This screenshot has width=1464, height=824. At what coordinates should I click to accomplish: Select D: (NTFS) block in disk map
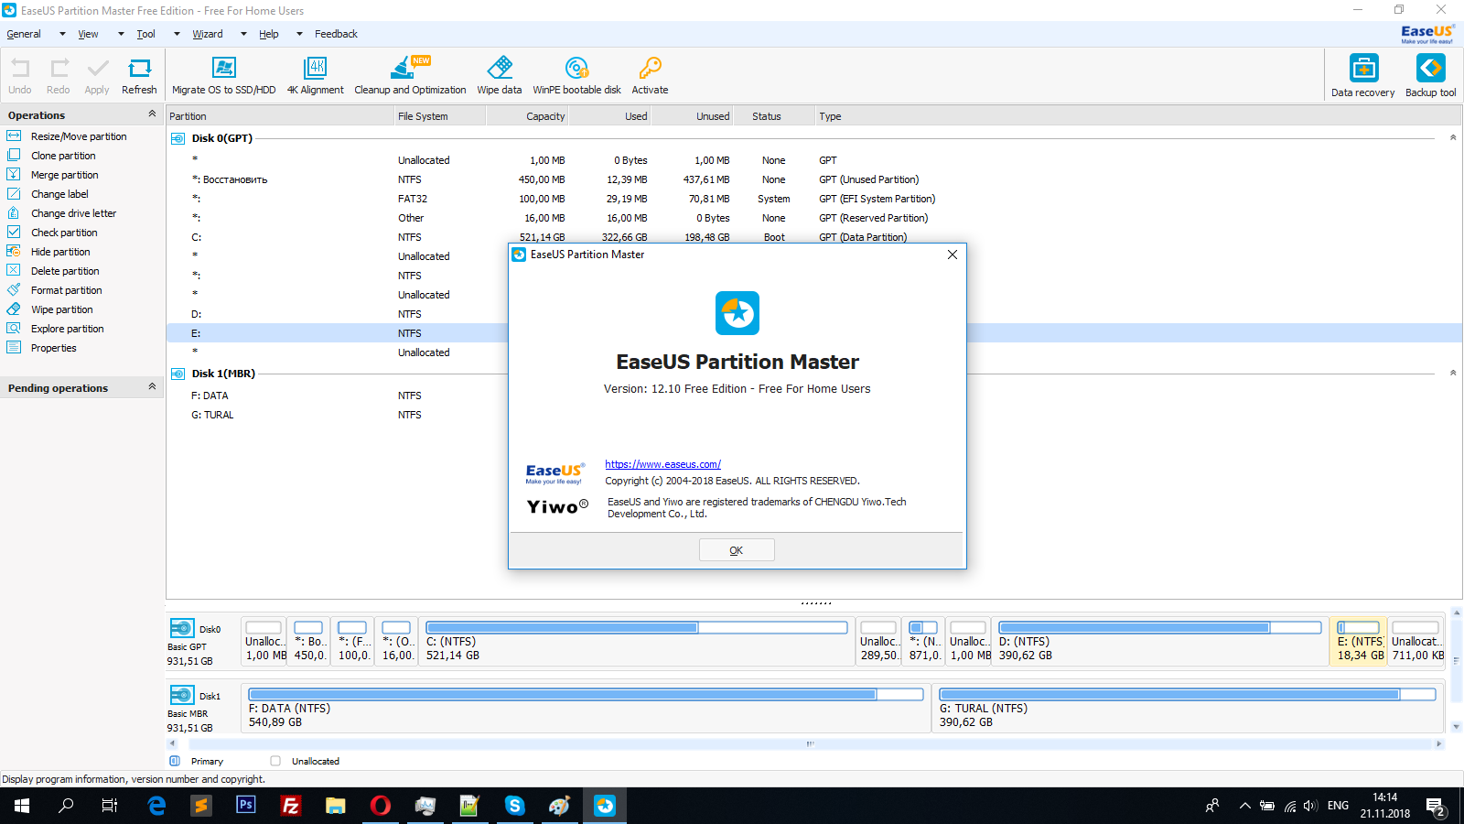[1160, 641]
